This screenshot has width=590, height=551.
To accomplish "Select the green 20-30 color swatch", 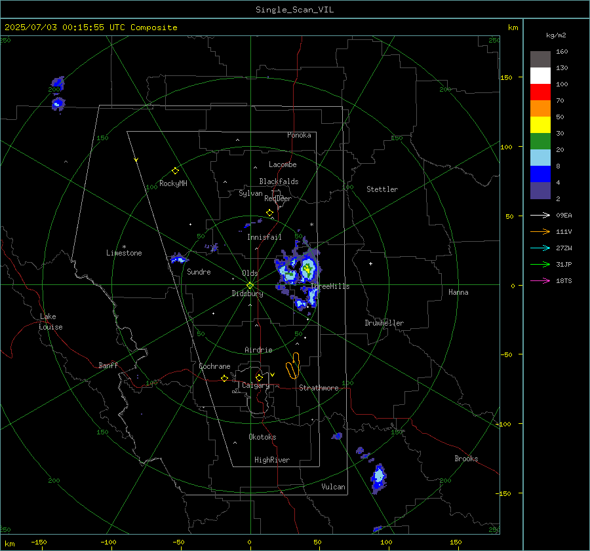I will [x=540, y=142].
